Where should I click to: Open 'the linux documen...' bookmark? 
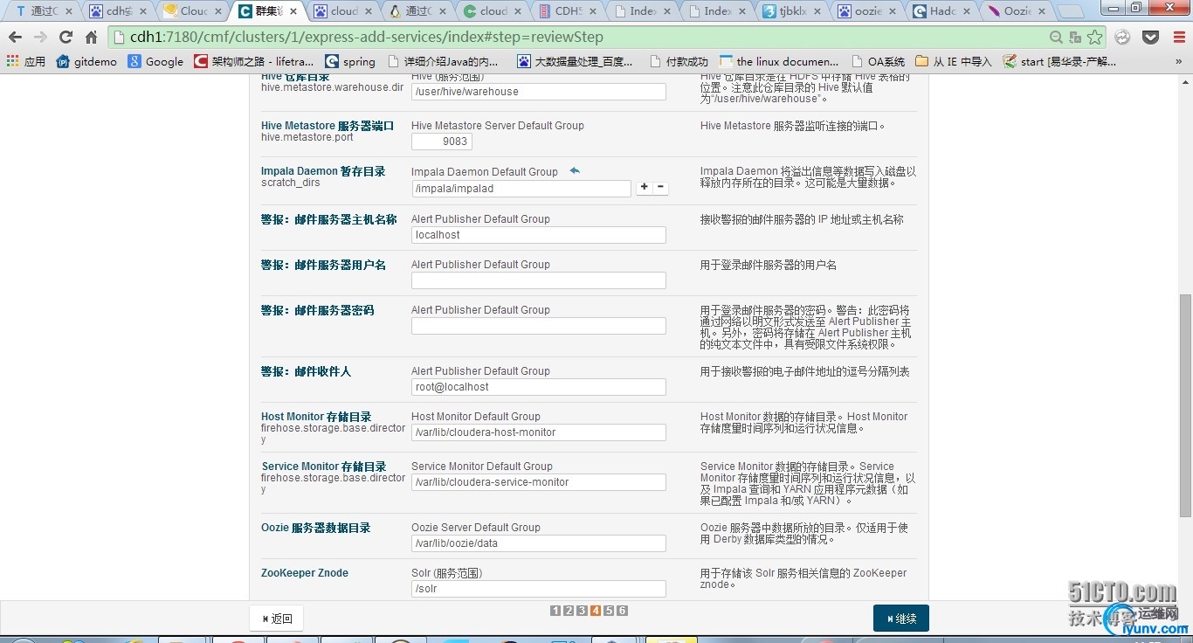pos(778,61)
